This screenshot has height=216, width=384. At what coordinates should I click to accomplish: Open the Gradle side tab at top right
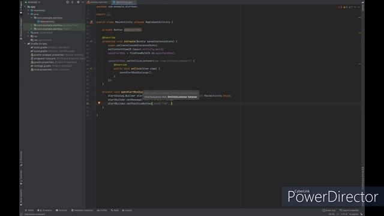click(362, 7)
